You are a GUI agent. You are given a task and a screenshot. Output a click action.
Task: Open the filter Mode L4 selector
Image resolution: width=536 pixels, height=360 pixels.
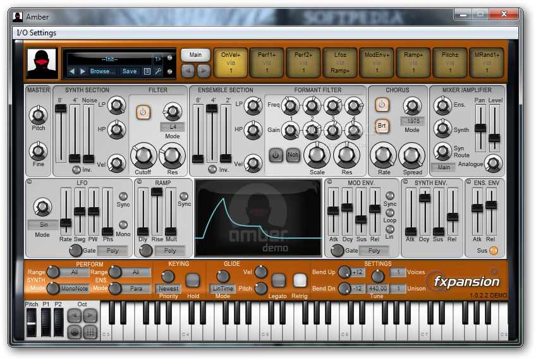(173, 127)
